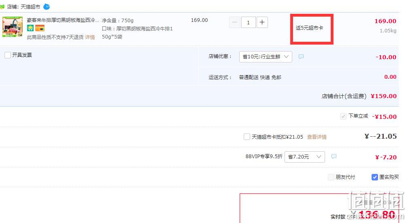Open the 88VIP 省7.20元 discount dropdown

click(x=305, y=157)
